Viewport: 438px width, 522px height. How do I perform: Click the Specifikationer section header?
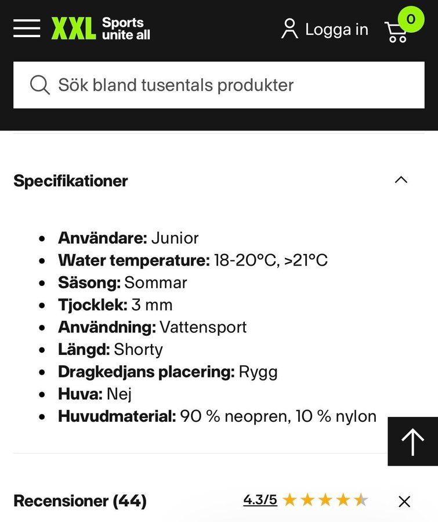[x=71, y=181]
